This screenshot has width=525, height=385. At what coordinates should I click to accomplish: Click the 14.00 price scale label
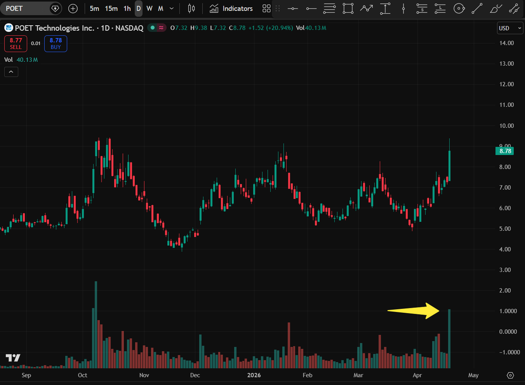tap(506, 43)
